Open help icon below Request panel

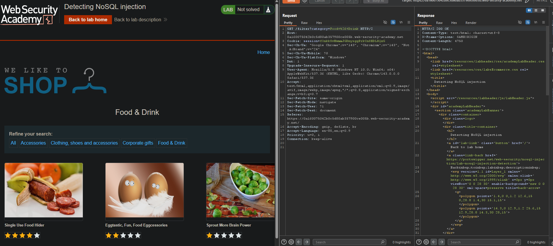[284, 242]
